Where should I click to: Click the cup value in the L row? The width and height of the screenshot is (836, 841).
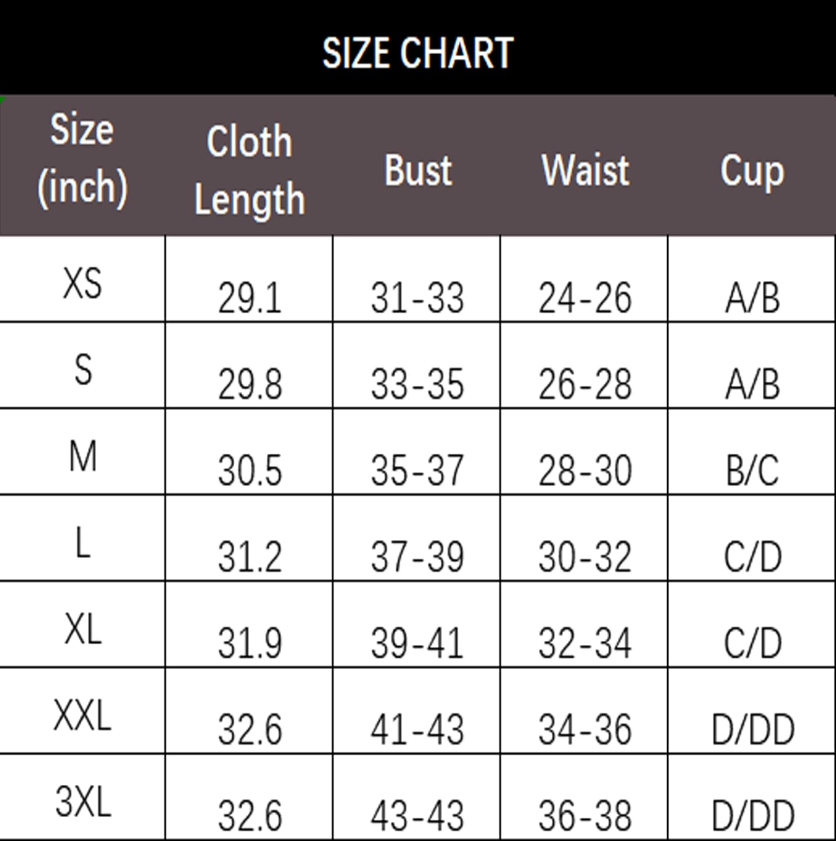752,557
